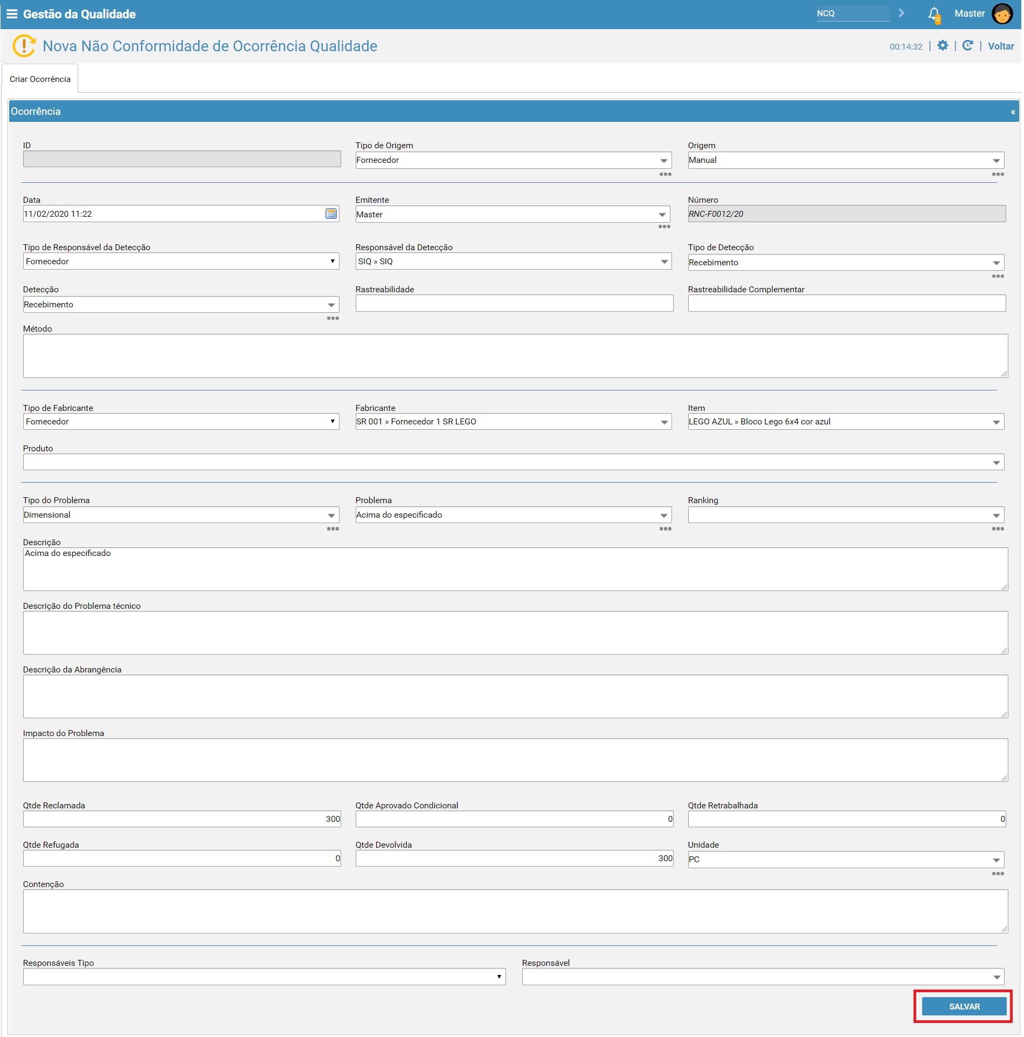The image size is (1024, 1037).
Task: Click the Número field RNC-F0012/20
Action: (x=847, y=214)
